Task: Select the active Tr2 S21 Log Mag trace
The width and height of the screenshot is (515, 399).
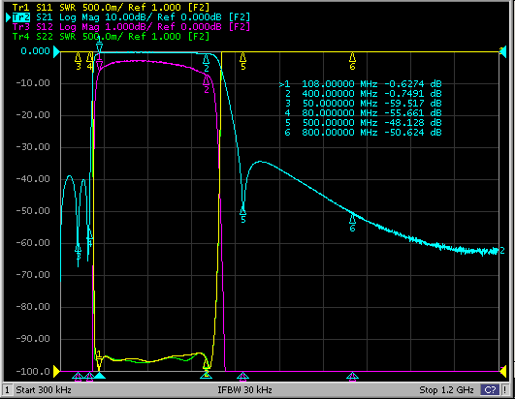Action: tap(131, 17)
